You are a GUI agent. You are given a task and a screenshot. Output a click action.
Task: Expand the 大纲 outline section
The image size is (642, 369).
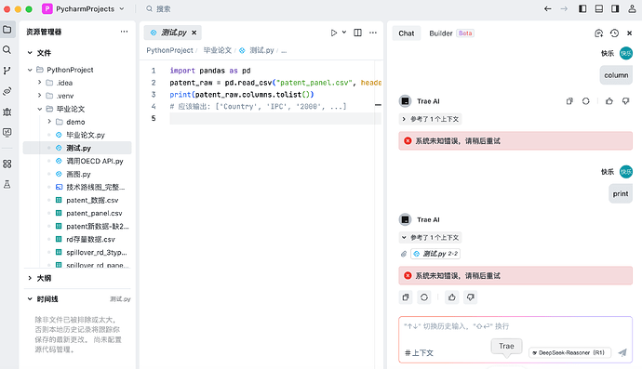click(30, 278)
